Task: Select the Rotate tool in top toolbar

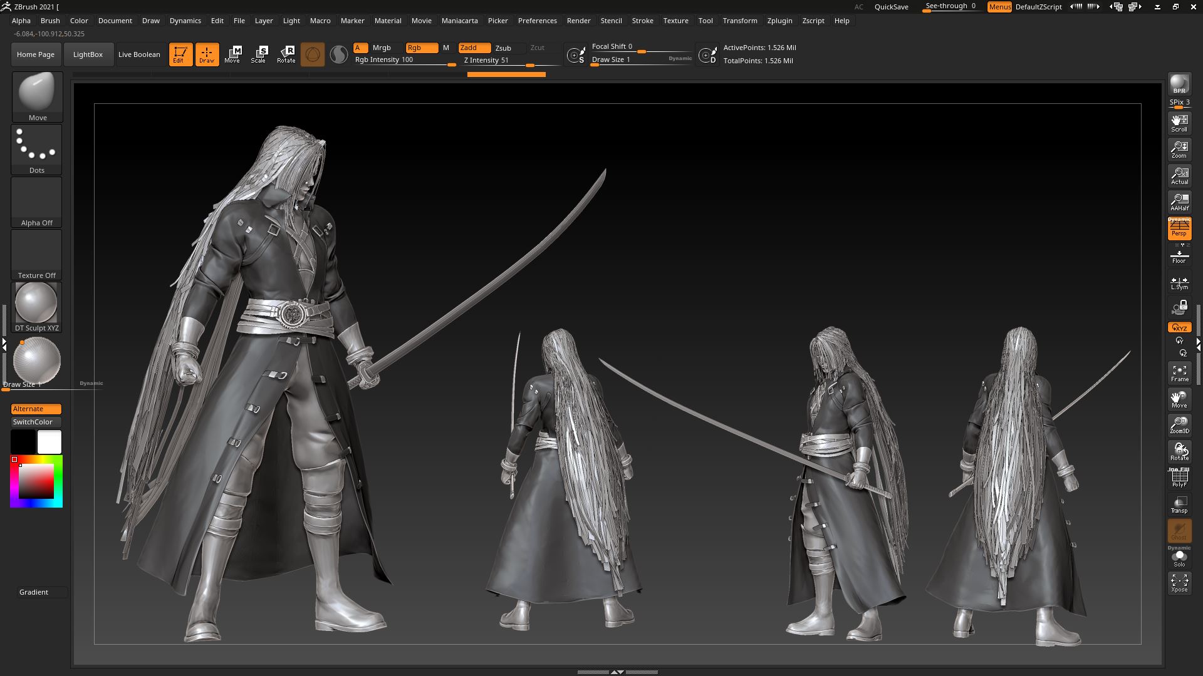Action: tap(286, 54)
